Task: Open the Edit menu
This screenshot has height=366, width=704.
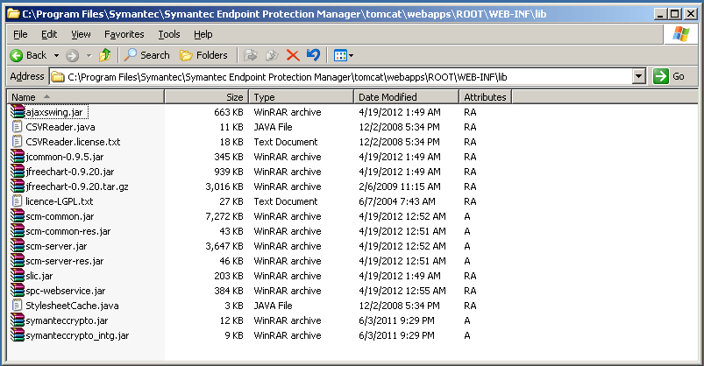Action: click(49, 34)
